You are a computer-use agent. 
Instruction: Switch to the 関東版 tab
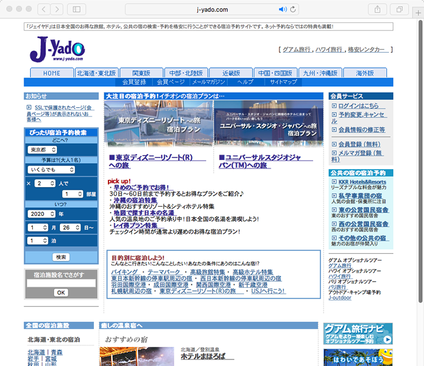click(x=141, y=73)
